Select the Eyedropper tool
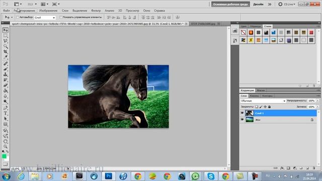This screenshot has height=181, width=322. click(x=6, y=57)
